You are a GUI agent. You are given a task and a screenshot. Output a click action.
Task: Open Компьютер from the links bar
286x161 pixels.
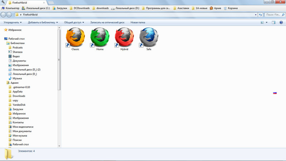[10, 8]
